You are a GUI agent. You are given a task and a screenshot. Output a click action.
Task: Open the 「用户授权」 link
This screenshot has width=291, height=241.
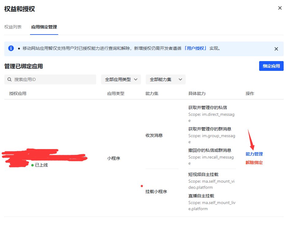pos(195,48)
